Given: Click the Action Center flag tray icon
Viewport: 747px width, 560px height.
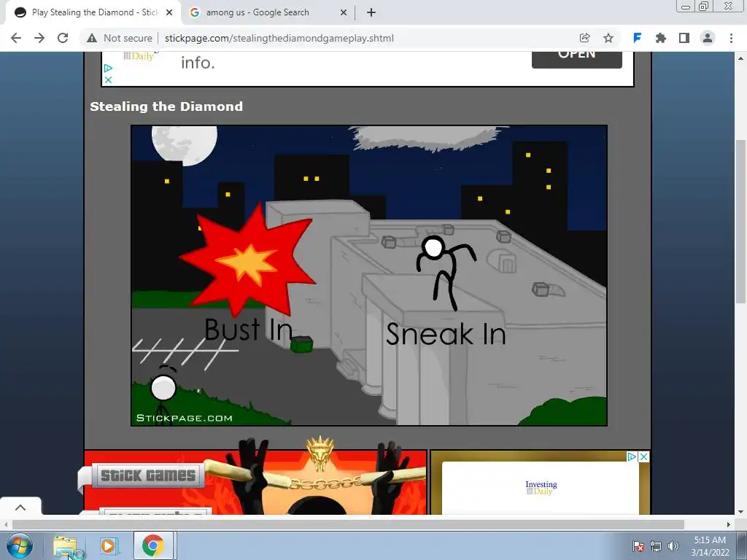Looking at the screenshot, I should tap(638, 546).
